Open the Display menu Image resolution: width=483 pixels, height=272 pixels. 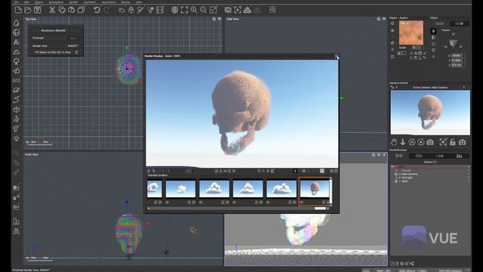(126, 2)
